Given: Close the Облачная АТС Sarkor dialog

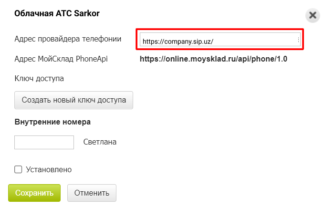Looking at the screenshot, I should tap(313, 15).
